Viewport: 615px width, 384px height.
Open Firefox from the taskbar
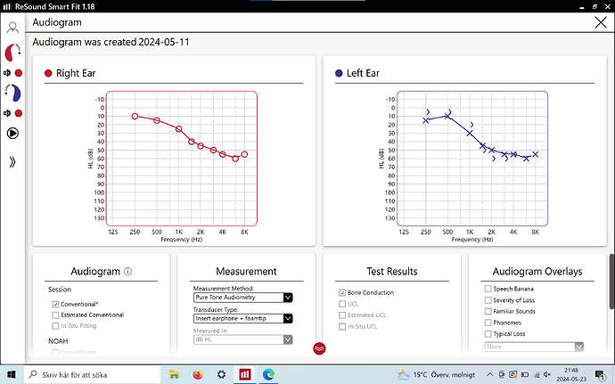coord(198,374)
